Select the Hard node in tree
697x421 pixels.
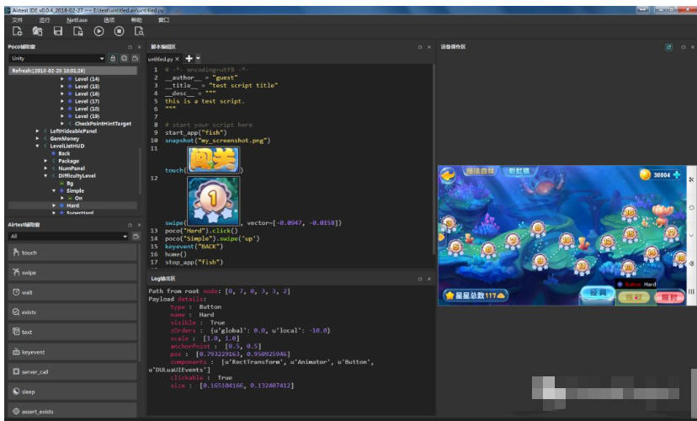[73, 205]
